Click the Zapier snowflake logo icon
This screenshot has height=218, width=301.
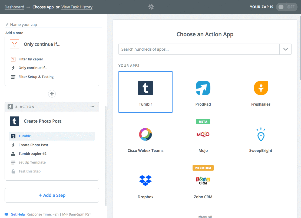pos(151,7)
